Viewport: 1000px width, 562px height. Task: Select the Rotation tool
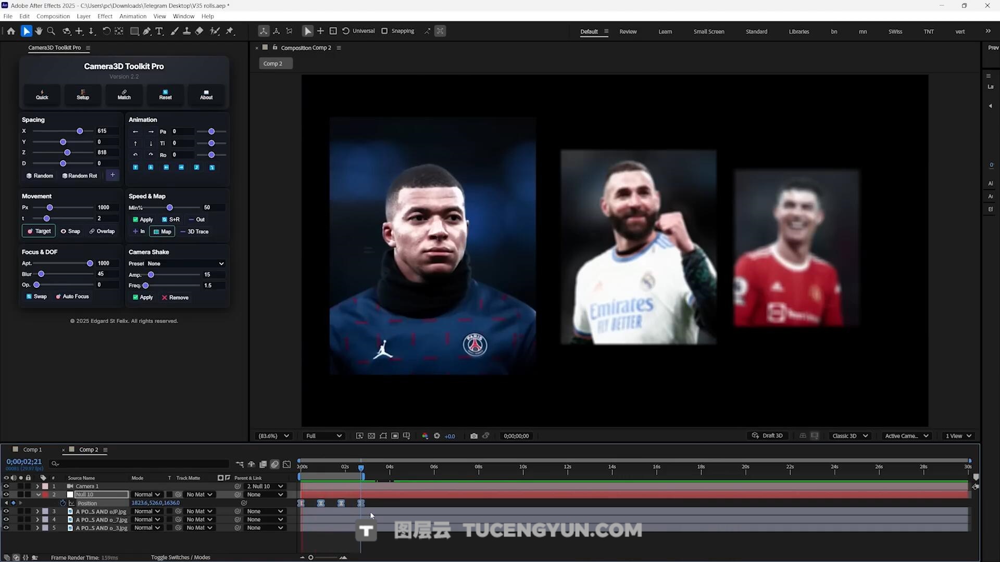[106, 31]
